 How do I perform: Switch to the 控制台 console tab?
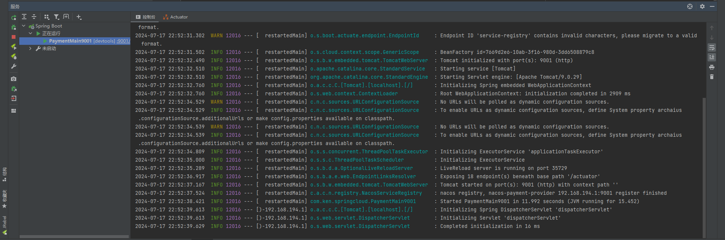146,17
